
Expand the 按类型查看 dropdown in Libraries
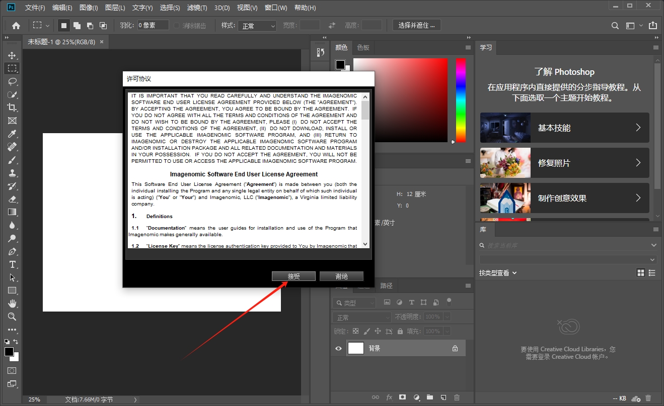coord(498,273)
